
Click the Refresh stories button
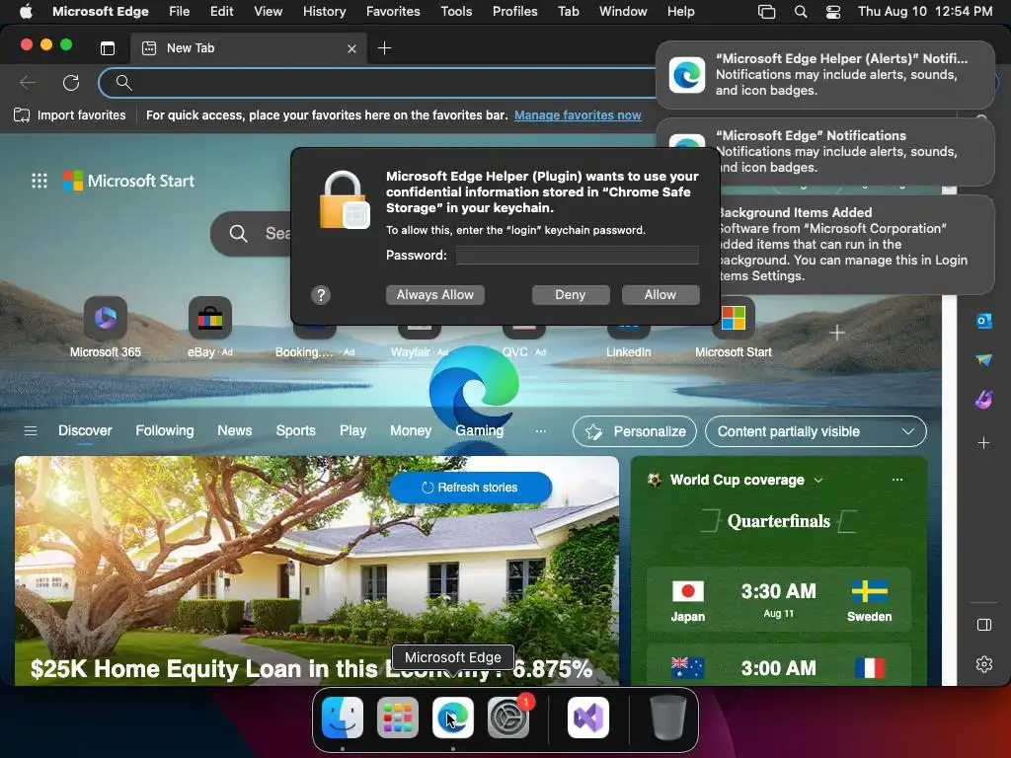[471, 488]
